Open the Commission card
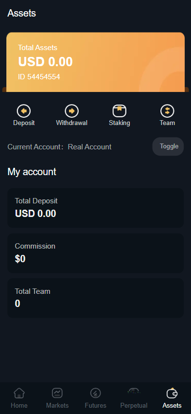This screenshot has width=191, height=414. (95, 253)
